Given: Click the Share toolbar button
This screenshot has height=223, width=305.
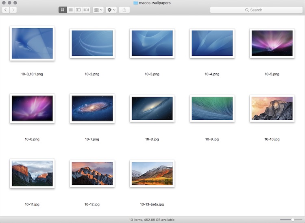Looking at the screenshot, I should (124, 10).
